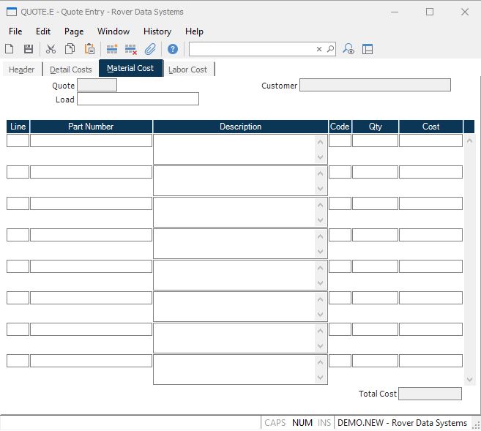Click the New document icon
This screenshot has width=481, height=431.
coord(10,49)
